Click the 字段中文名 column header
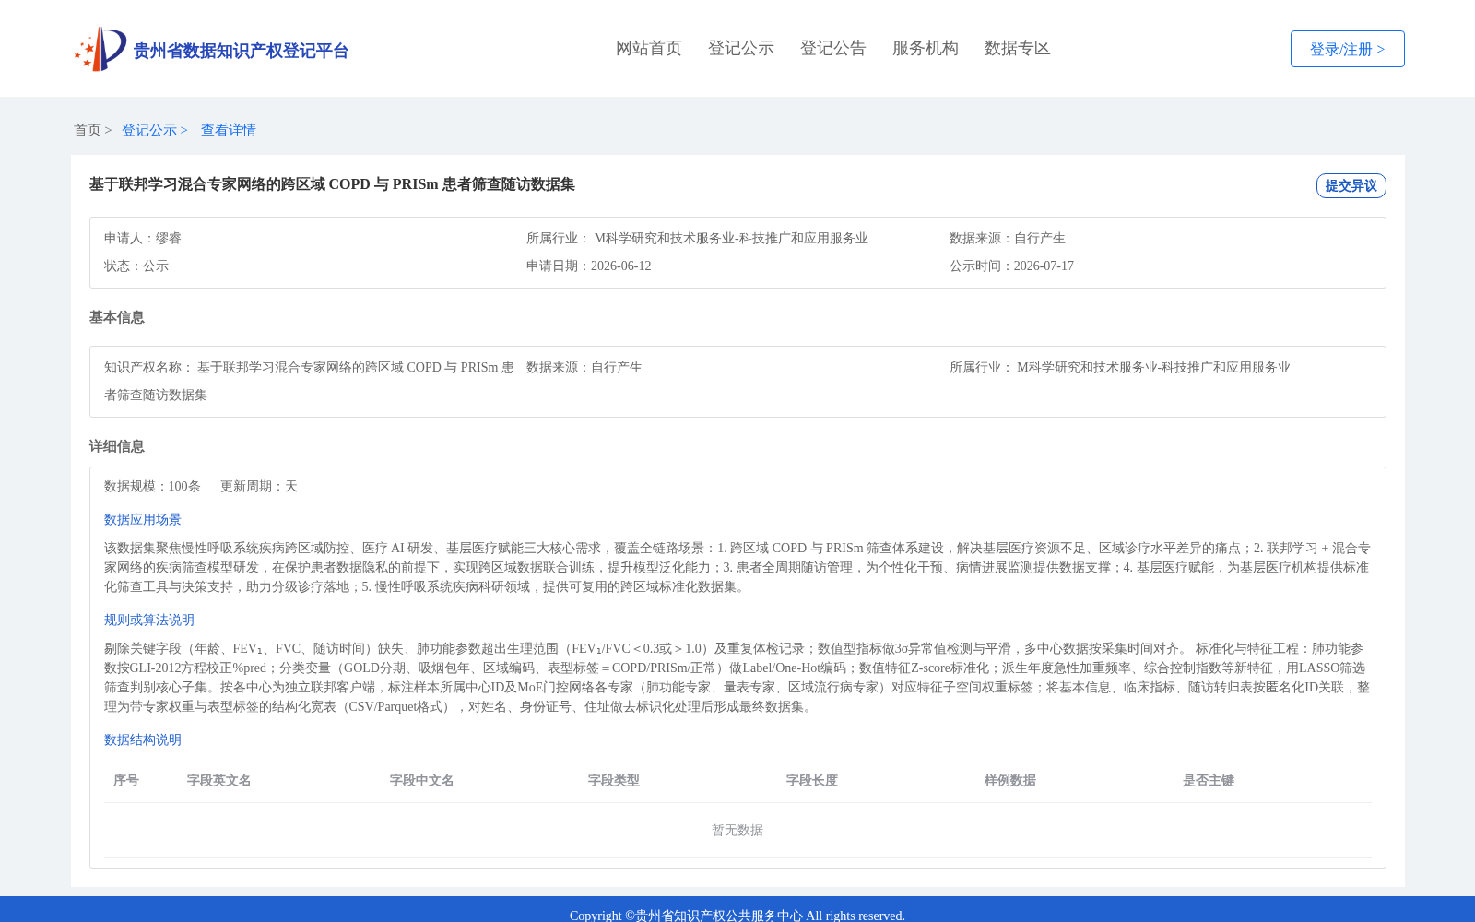Viewport: 1475px width, 922px height. [x=422, y=780]
